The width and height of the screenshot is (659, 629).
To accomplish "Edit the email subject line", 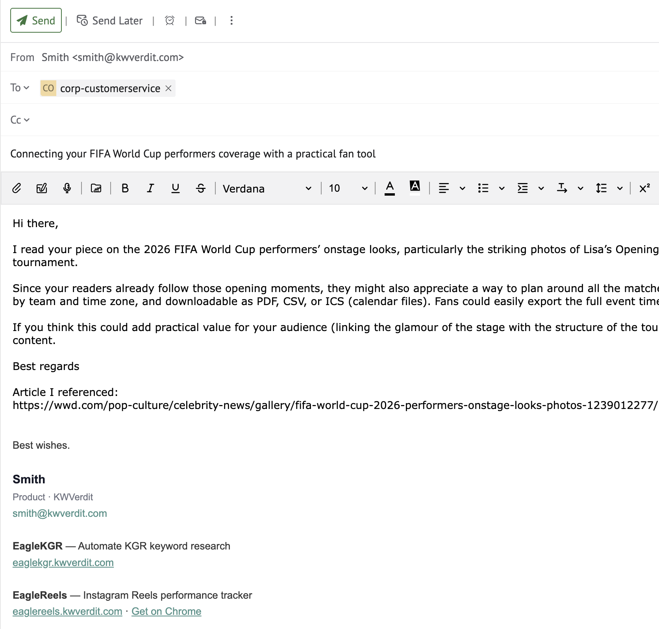I will (193, 154).
